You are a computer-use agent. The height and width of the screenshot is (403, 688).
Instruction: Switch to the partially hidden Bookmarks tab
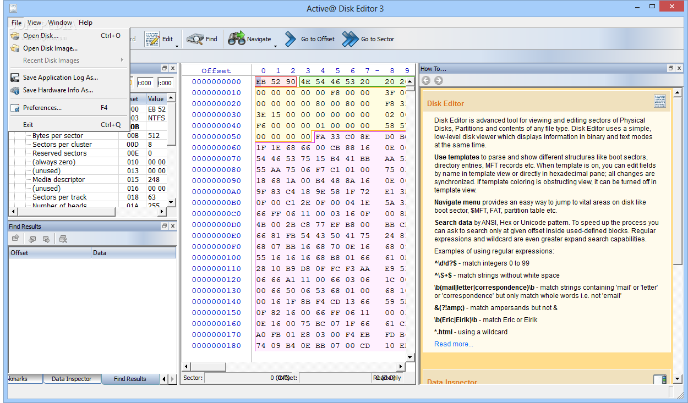26,379
